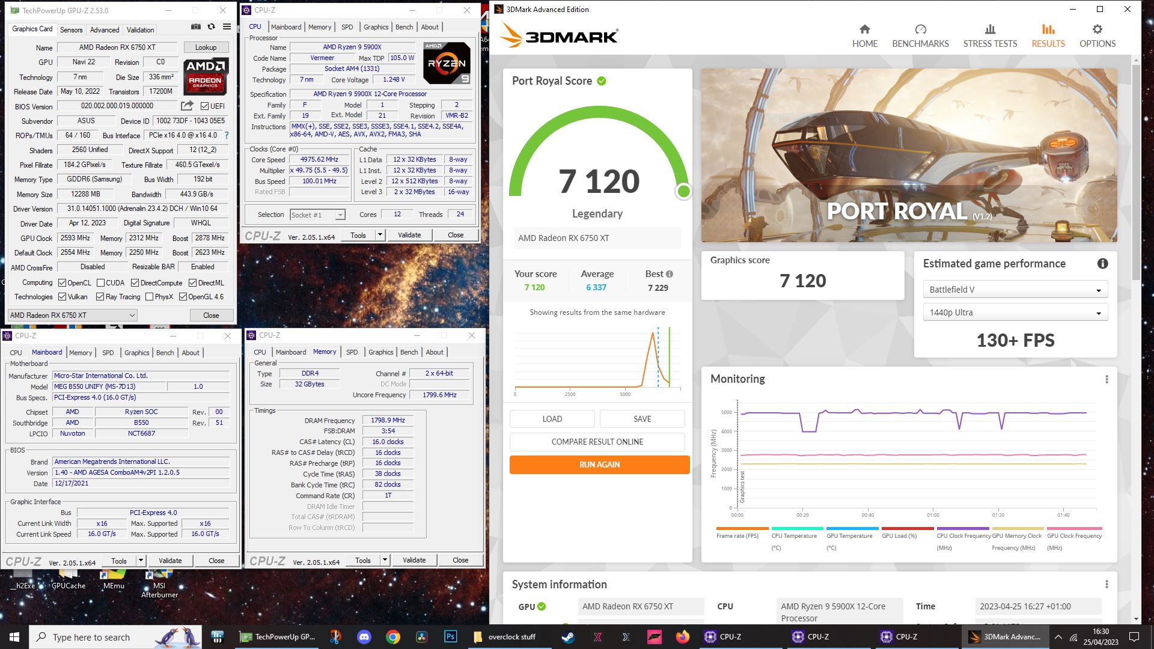Open Graphics tab in Mainboard CPU-Z window
Image resolution: width=1154 pixels, height=649 pixels.
(136, 353)
